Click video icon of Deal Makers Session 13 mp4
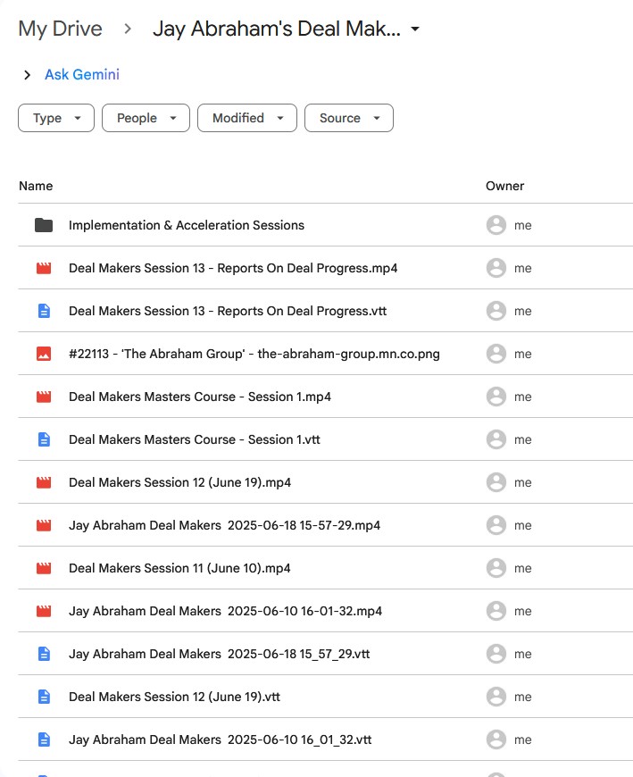633x777 pixels. 44,268
